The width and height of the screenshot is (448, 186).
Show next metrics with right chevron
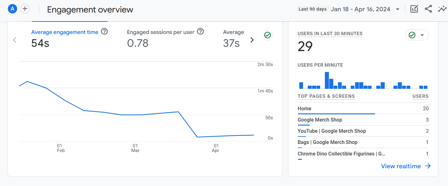pyautogui.click(x=252, y=40)
